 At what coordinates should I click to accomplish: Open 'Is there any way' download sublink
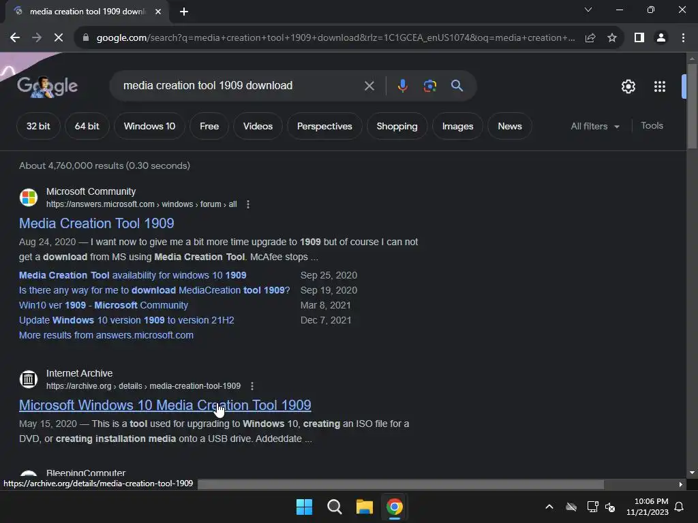pos(155,290)
